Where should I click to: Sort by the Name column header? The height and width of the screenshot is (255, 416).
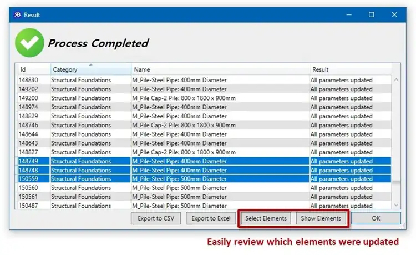coord(220,69)
